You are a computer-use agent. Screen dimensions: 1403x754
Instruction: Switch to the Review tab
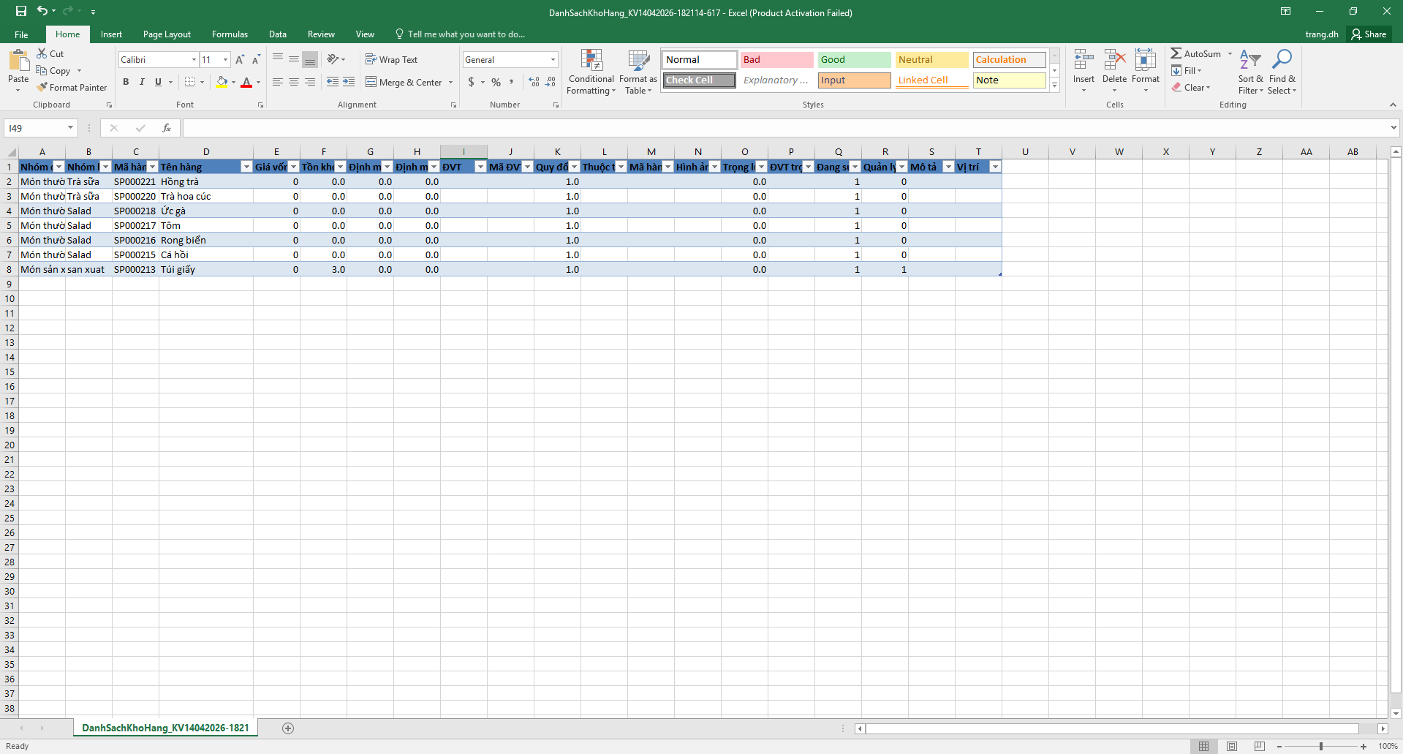click(x=321, y=34)
